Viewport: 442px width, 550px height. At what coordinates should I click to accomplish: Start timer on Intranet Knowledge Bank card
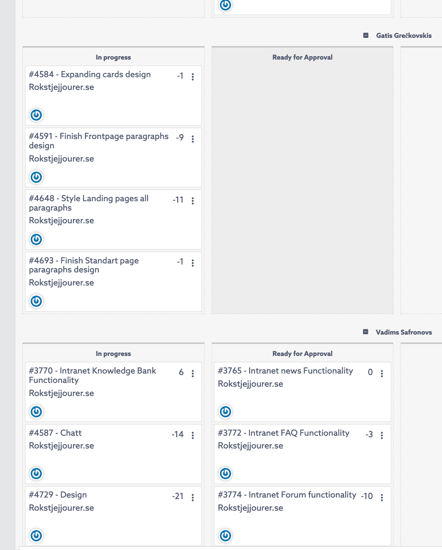[36, 412]
